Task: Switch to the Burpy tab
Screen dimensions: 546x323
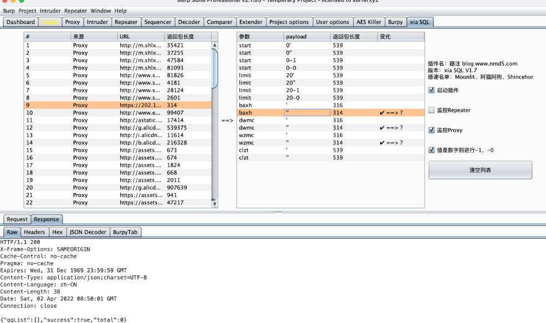Action: [x=396, y=22]
